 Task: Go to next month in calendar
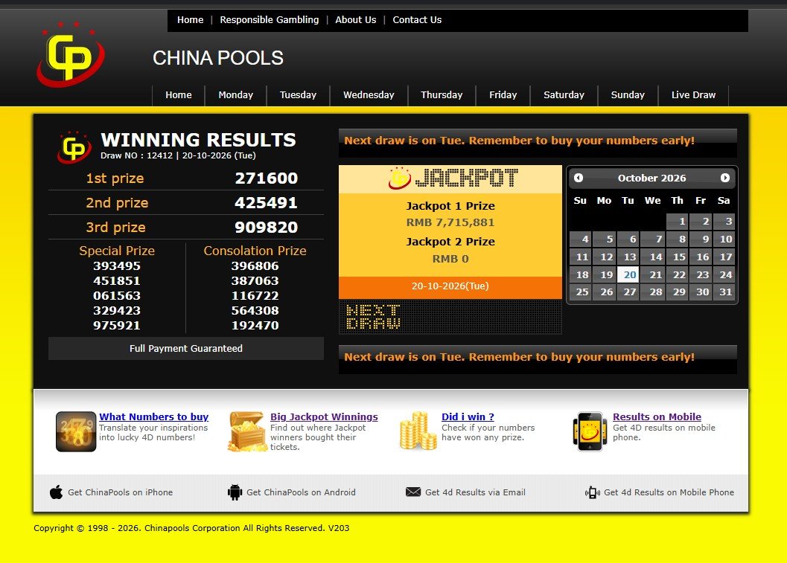[724, 178]
